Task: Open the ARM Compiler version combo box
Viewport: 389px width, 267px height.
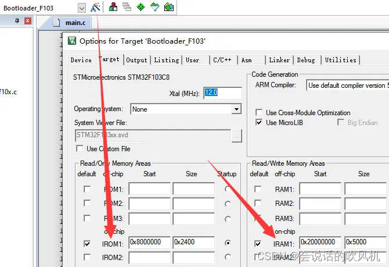Action: [347, 86]
